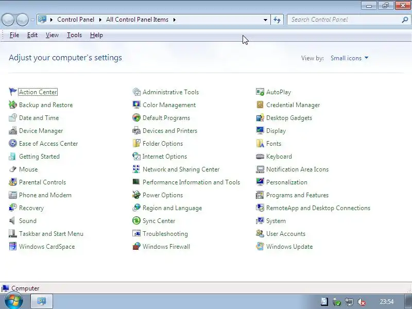Viewport: 412px width, 309px height.
Task: Open the Windows CardSpace link
Action: pos(47,247)
